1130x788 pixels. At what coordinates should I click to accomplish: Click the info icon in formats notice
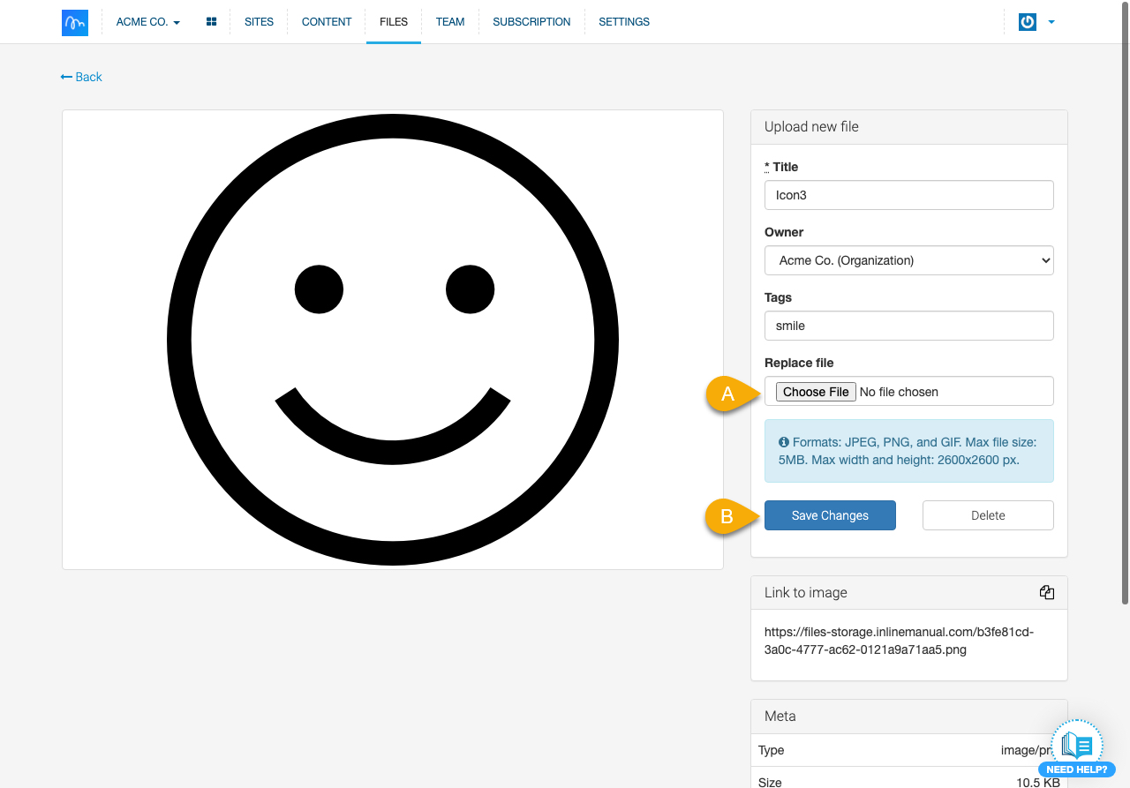click(783, 442)
